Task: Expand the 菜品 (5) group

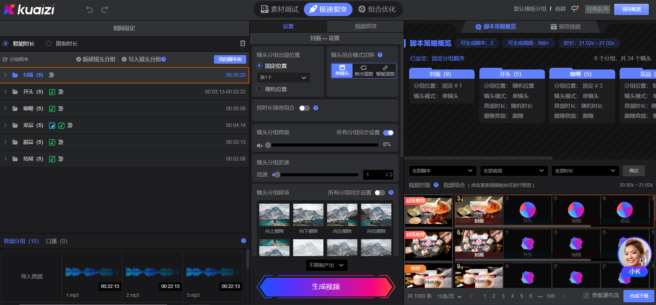Action: 5,125
